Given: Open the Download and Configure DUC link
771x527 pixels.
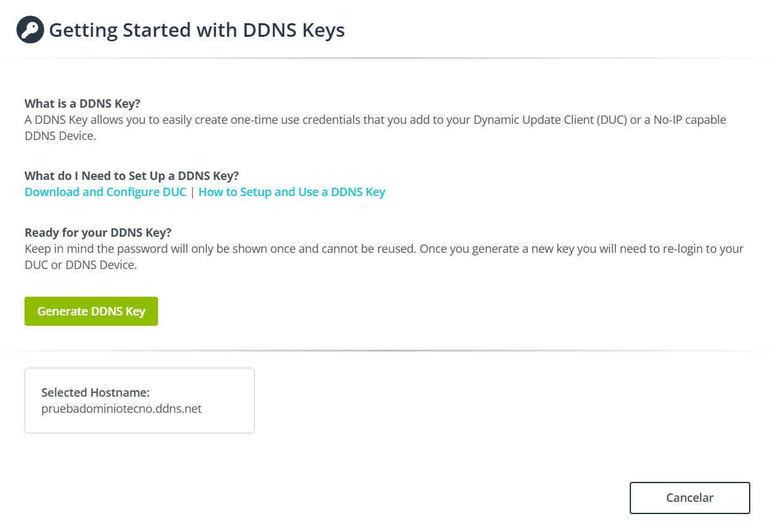Looking at the screenshot, I should (106, 192).
